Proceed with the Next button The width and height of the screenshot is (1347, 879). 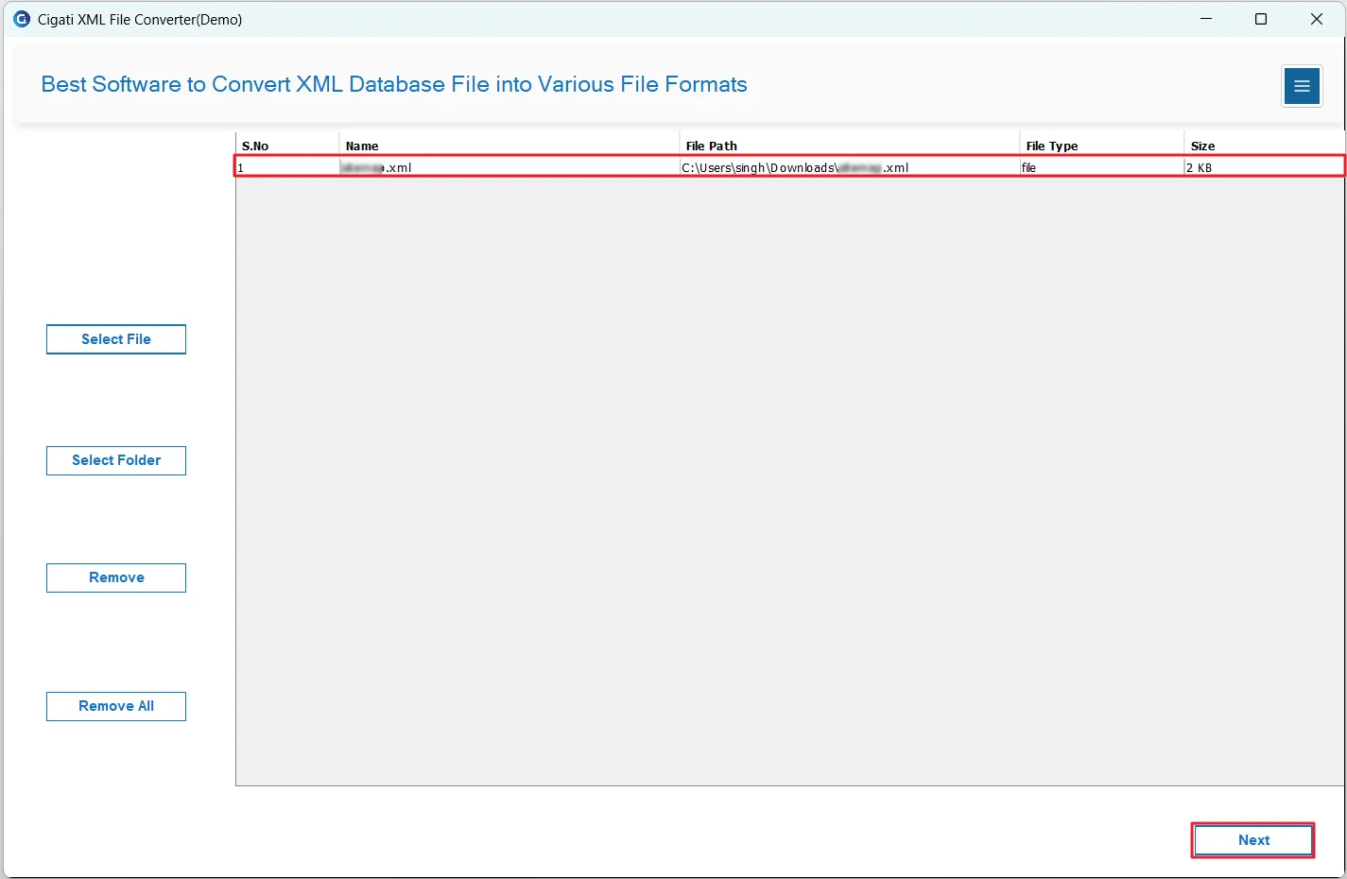pyautogui.click(x=1253, y=840)
